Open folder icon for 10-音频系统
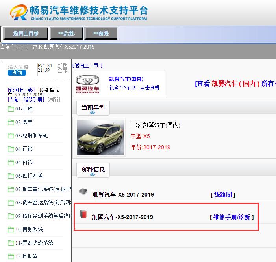Viewport: 276px width, 262px height. (11, 230)
